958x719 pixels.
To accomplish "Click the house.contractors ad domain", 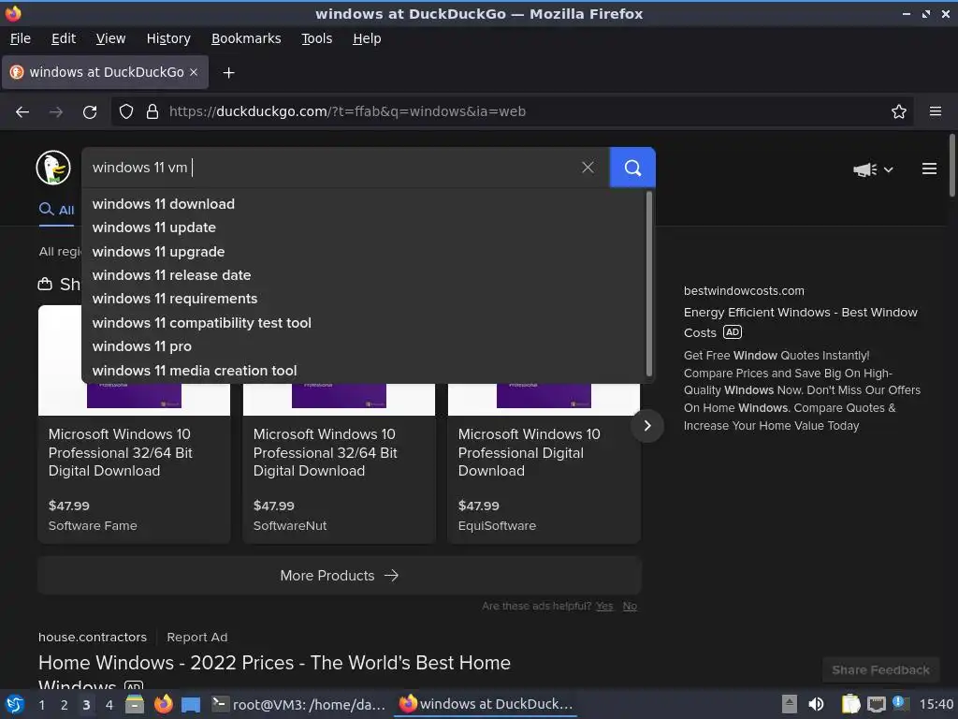I will [93, 637].
